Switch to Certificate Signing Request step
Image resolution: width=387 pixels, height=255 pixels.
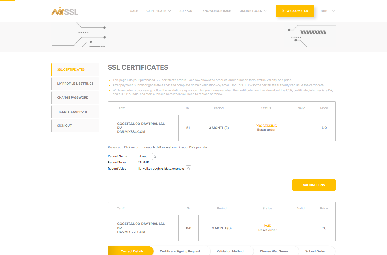pos(180,251)
